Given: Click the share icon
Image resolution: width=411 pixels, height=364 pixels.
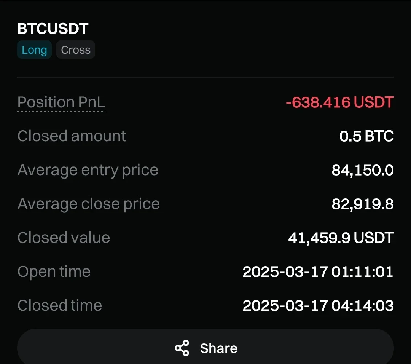Looking at the screenshot, I should (x=182, y=348).
